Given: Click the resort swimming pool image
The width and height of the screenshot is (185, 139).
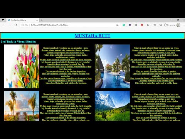Looking at the screenshot, I should pos(113,66).
